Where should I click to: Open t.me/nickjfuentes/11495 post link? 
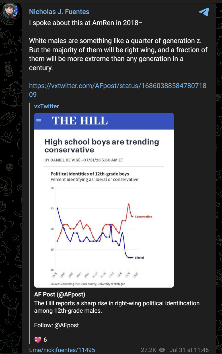[62, 350]
